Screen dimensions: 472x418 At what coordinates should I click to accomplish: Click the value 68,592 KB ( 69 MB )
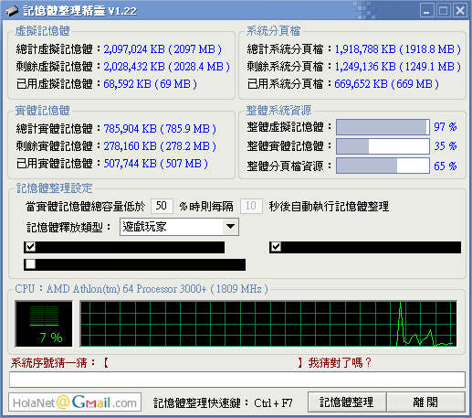[x=150, y=84]
